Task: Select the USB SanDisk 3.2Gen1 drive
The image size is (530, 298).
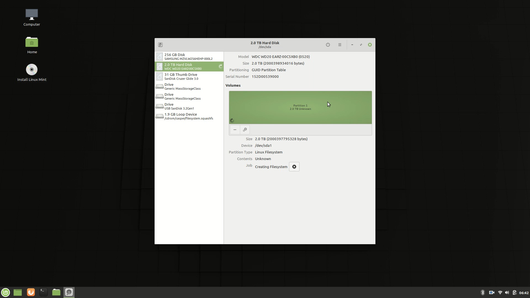Action: coord(189,106)
